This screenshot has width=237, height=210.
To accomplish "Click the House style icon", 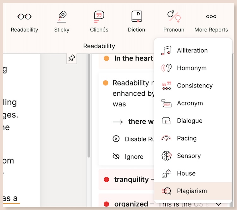I will tap(166, 173).
